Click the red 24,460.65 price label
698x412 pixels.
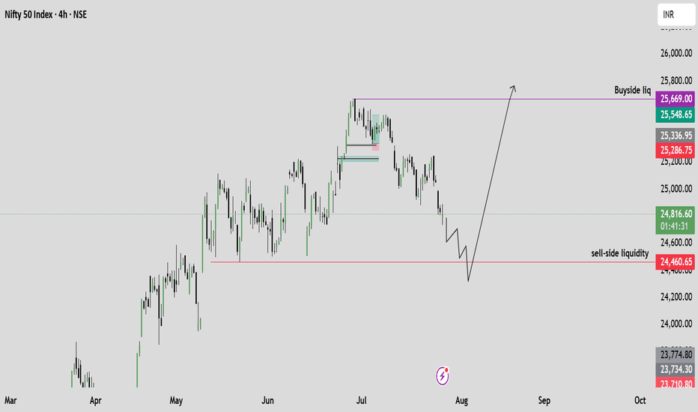[x=676, y=262]
